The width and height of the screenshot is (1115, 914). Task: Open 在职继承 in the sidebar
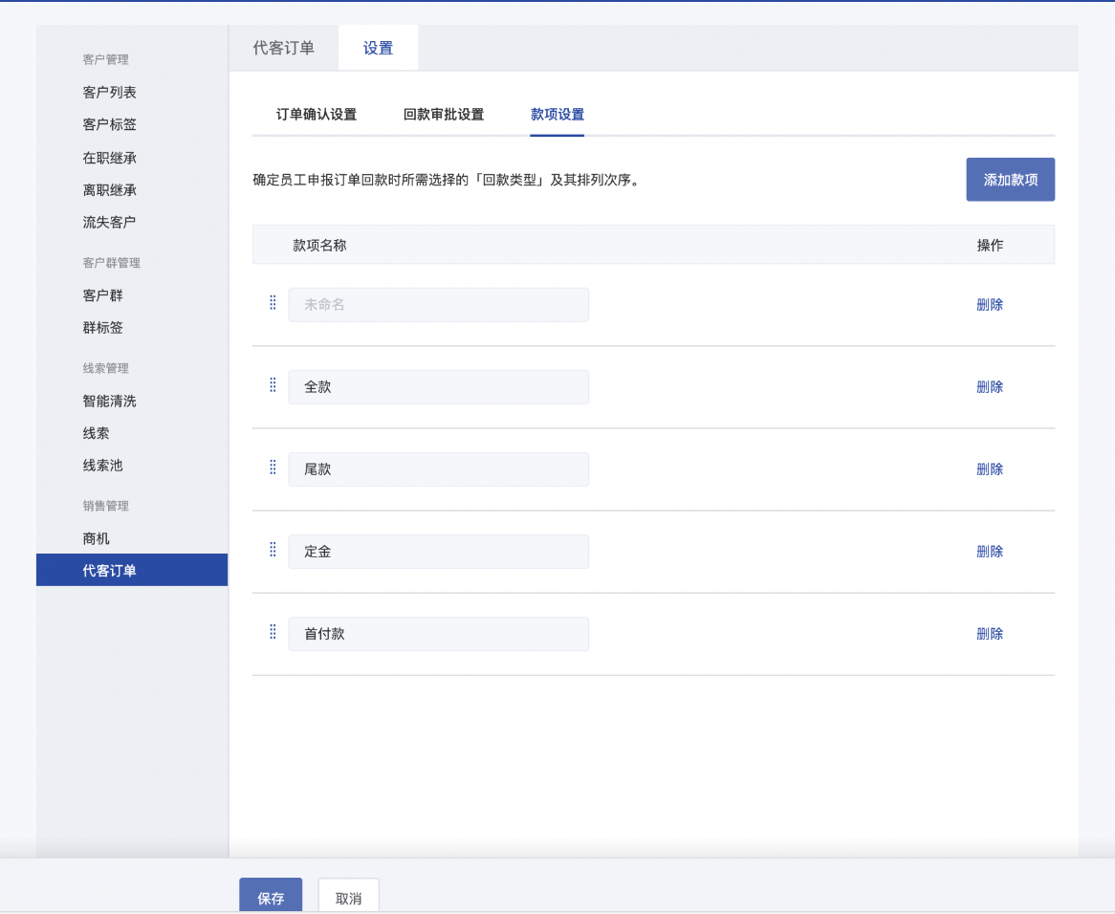point(110,158)
